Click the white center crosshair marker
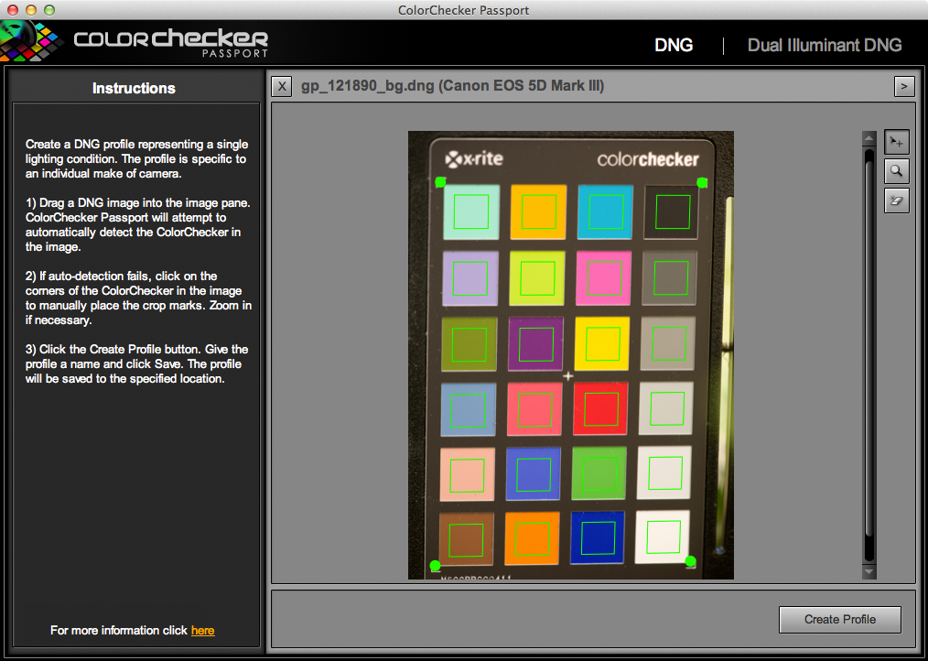 568,376
